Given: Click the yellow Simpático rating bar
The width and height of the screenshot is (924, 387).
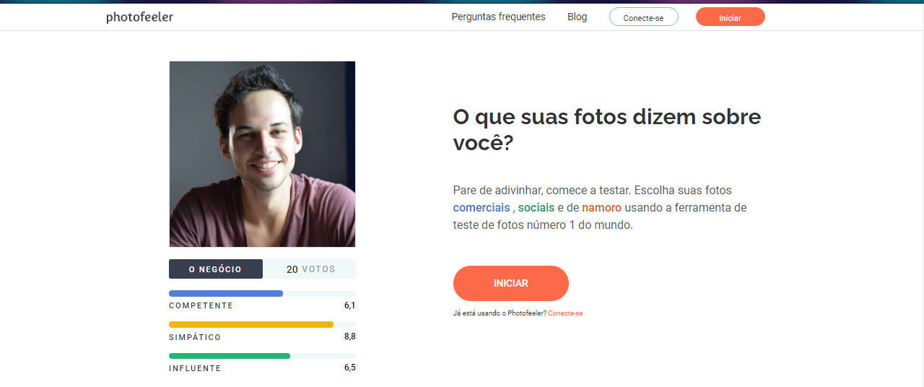Looking at the screenshot, I should point(251,325).
